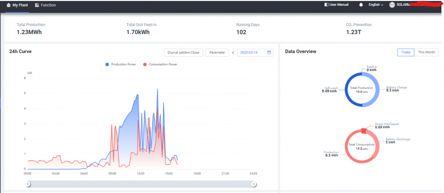Click left handle of time range slider

tap(28, 185)
